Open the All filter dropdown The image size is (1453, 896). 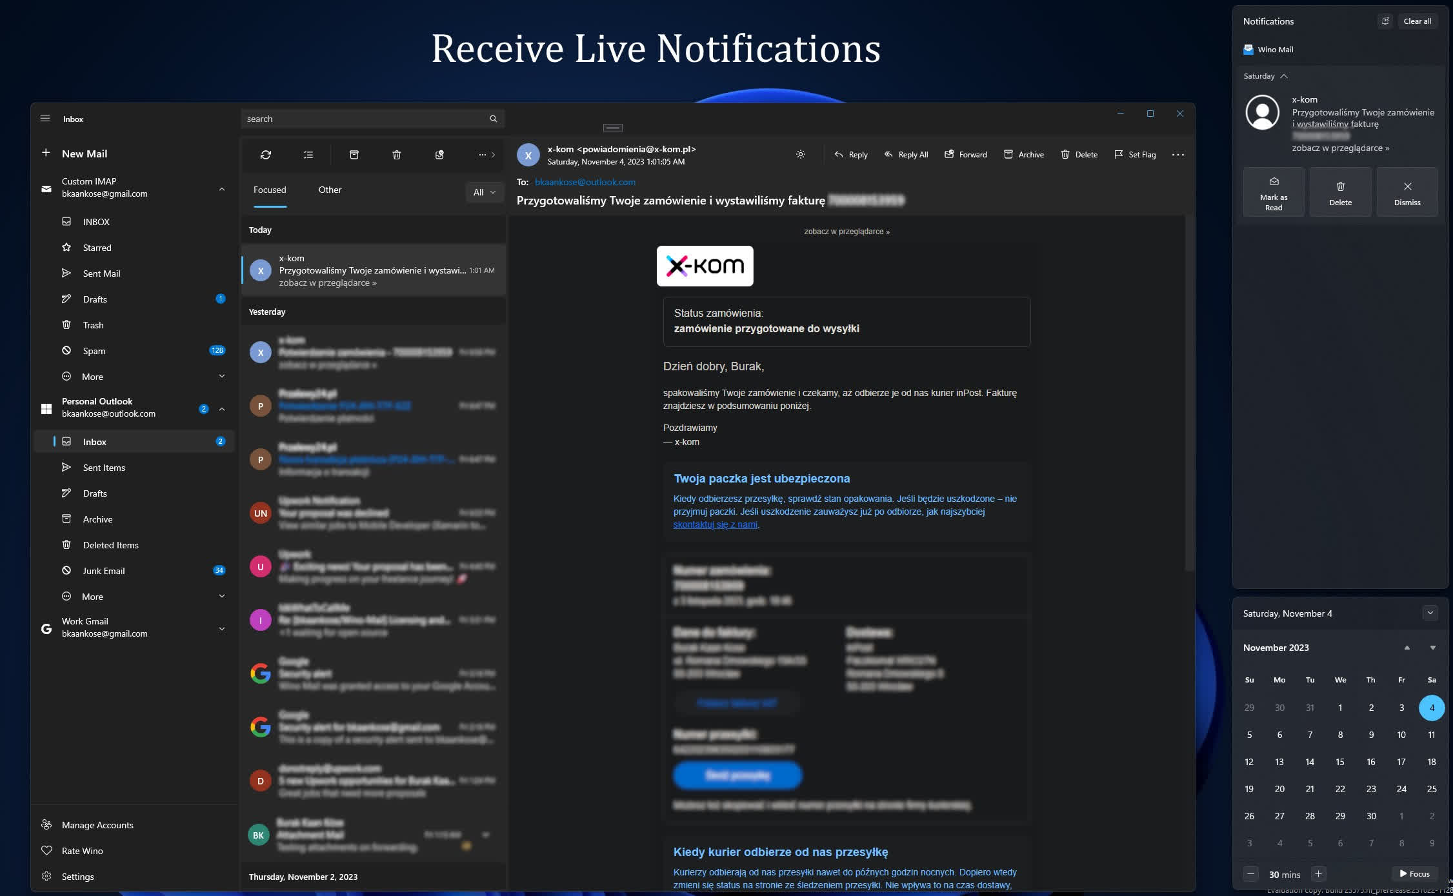[x=485, y=192]
